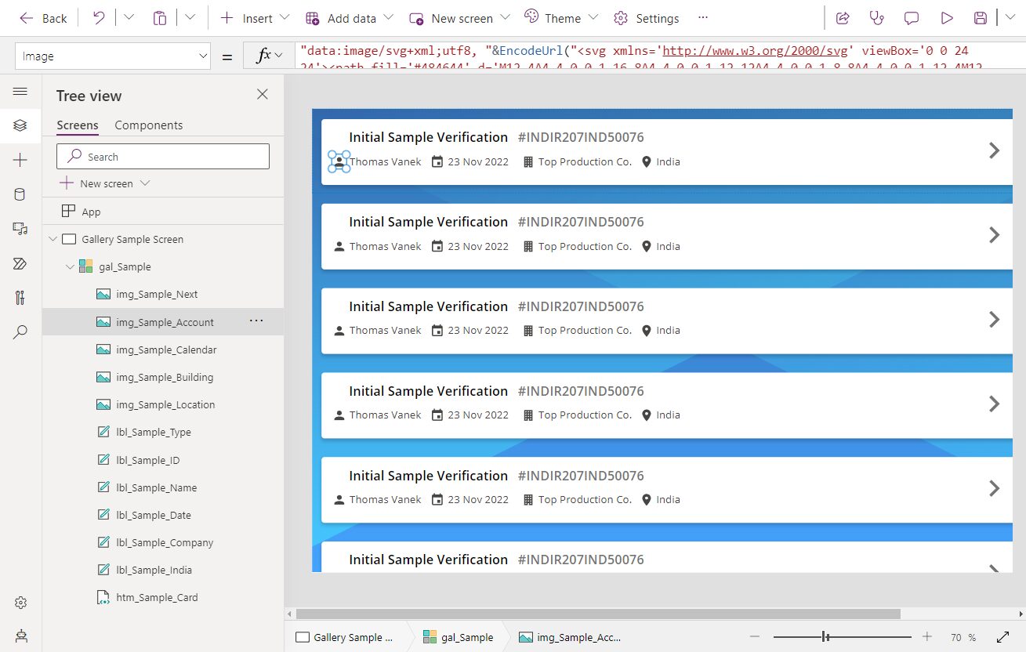The width and height of the screenshot is (1026, 652).
Task: Select lbl_Sample_Company in the tree
Action: tap(165, 543)
